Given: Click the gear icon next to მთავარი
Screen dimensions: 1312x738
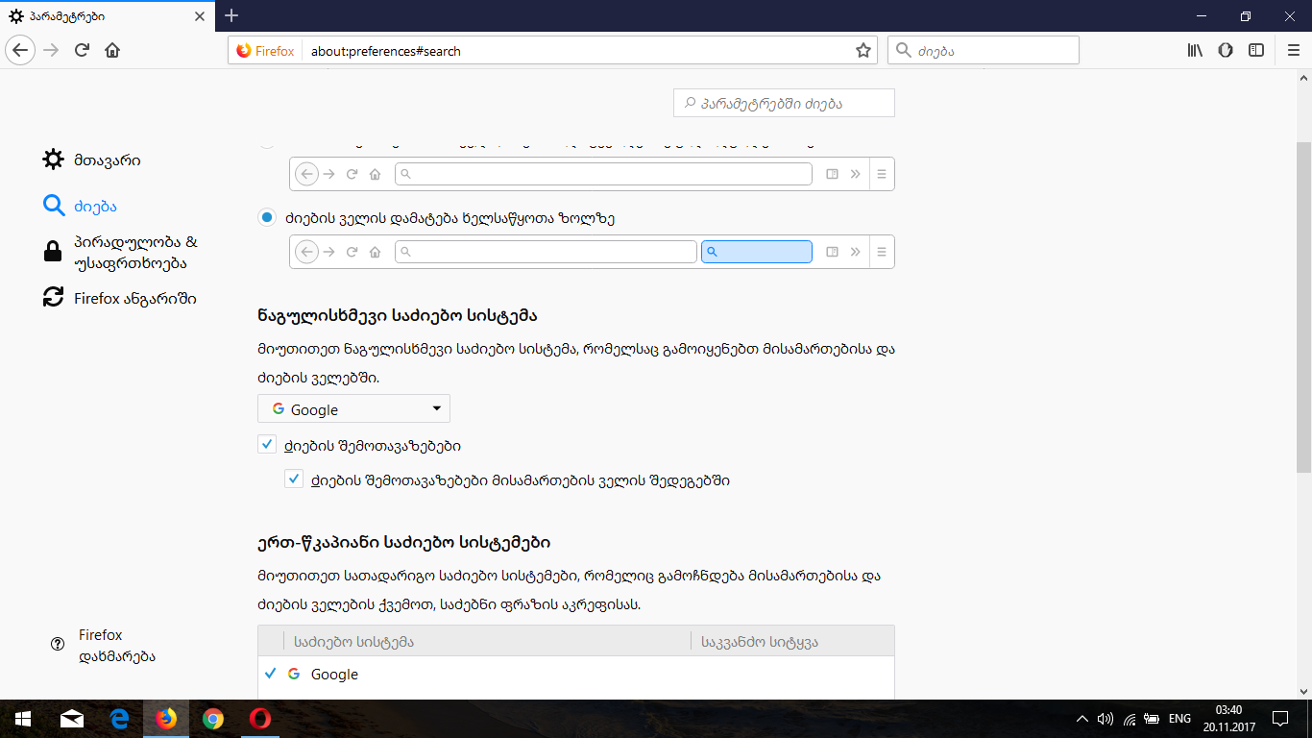Looking at the screenshot, I should click(54, 160).
